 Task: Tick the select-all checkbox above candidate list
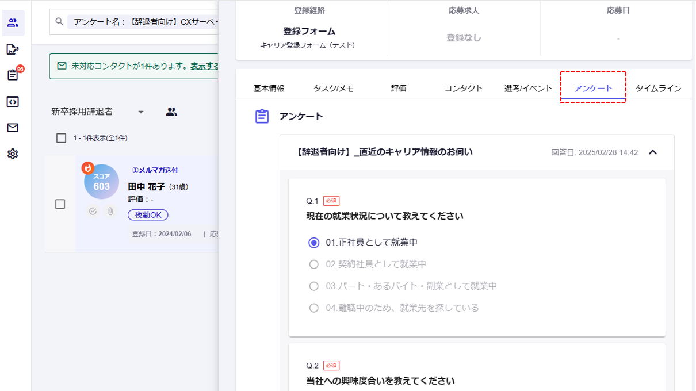[x=61, y=138]
